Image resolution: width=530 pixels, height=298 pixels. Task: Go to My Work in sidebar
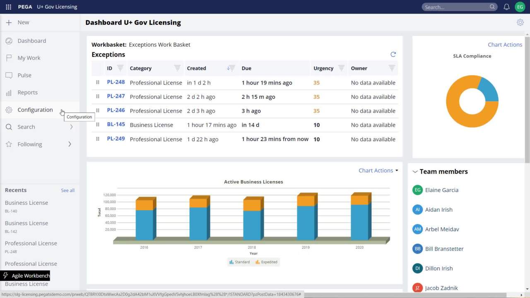click(29, 58)
